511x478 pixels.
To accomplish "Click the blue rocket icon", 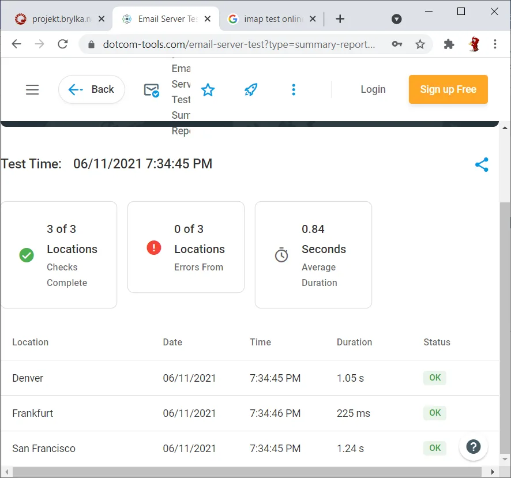I will [x=251, y=89].
